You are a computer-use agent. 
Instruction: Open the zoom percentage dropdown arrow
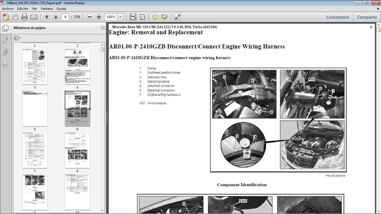coord(120,17)
